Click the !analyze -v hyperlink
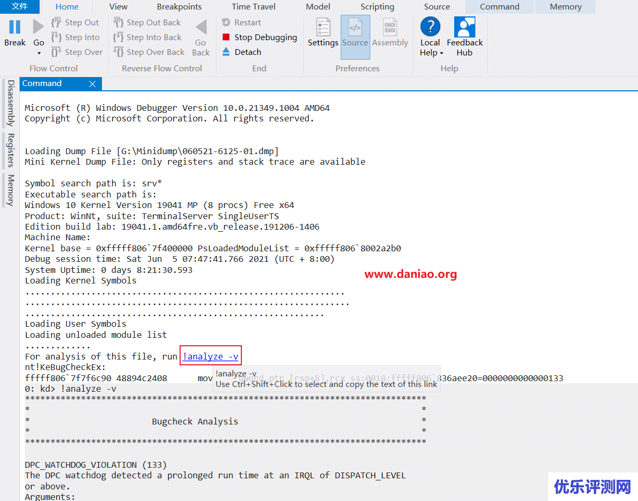Viewport: 638px width, 501px height. tap(210, 356)
